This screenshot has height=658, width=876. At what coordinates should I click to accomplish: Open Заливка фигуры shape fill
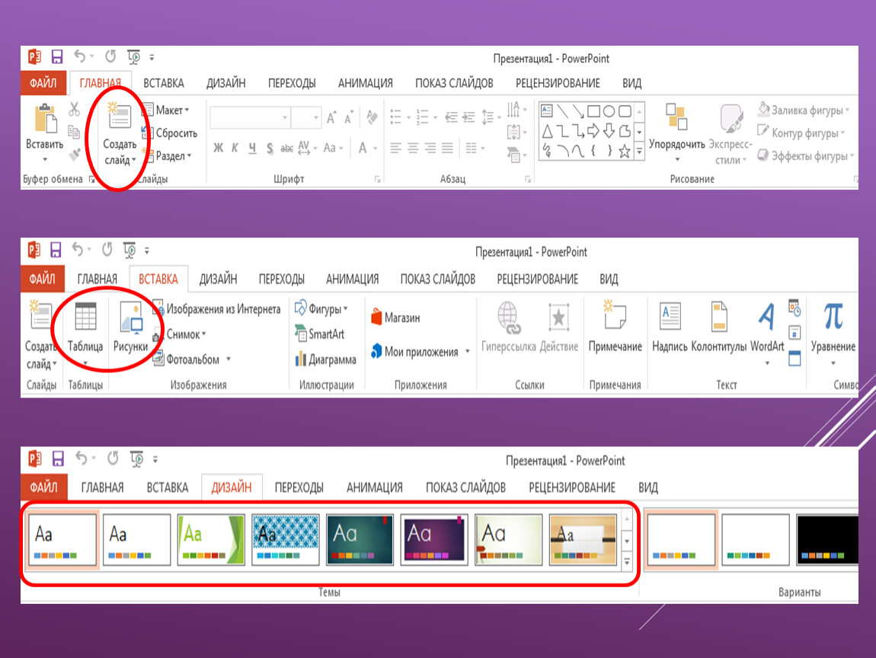pos(804,110)
